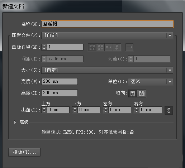Choose arrange by column artboard icon

point(117,47)
